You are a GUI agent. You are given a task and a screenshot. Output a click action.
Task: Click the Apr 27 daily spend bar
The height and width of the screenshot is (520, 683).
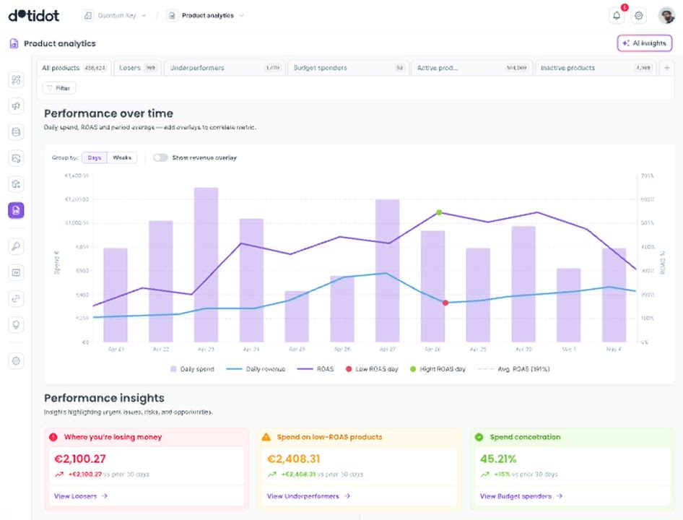tap(387, 271)
